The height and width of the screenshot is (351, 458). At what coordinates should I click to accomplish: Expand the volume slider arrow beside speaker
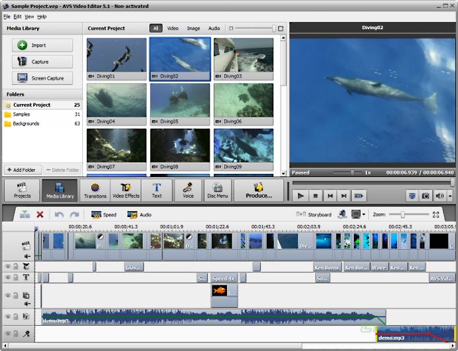450,196
